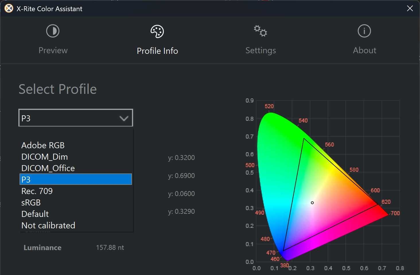Click the y: 0.0600 value
This screenshot has width=420, height=275.
tap(181, 194)
